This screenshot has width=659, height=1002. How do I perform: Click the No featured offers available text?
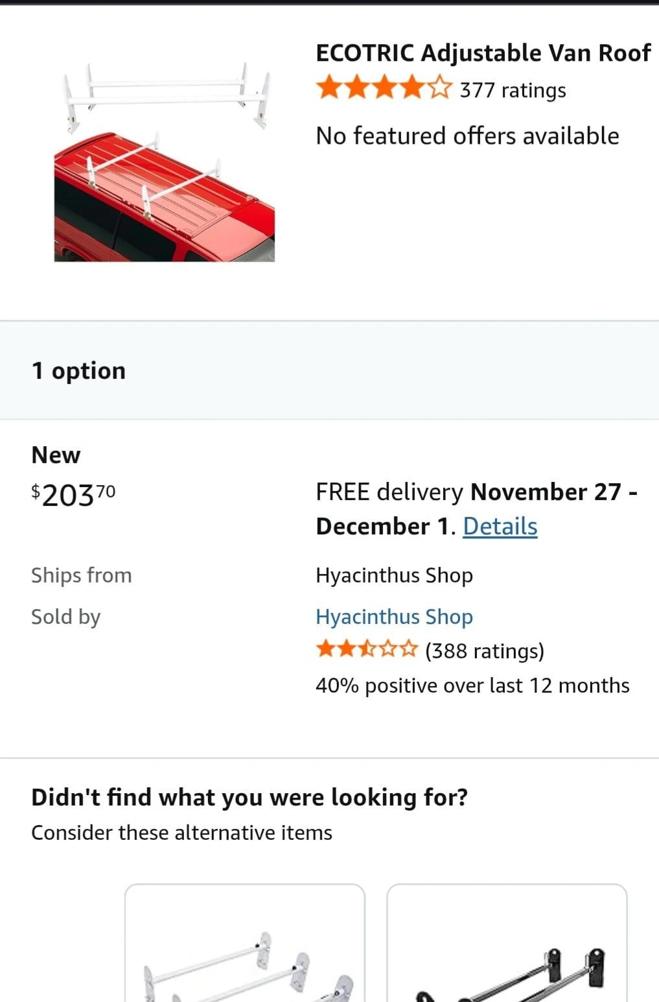467,136
